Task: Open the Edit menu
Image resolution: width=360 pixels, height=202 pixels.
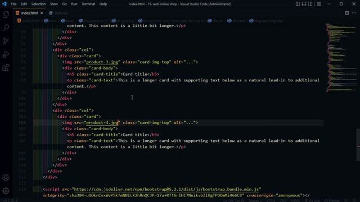Action: [24, 4]
